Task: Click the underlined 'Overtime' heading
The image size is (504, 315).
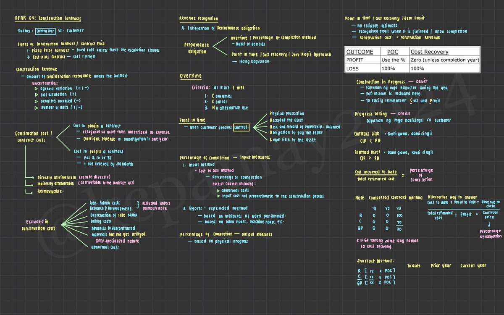Action: click(x=191, y=76)
